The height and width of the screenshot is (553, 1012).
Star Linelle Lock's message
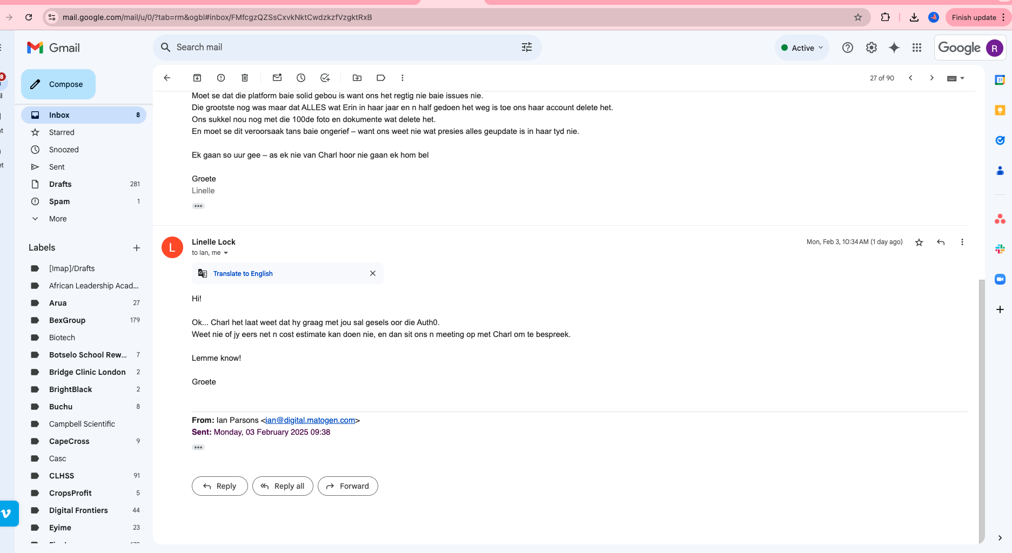click(919, 242)
